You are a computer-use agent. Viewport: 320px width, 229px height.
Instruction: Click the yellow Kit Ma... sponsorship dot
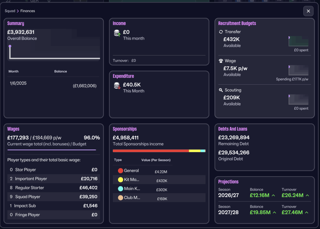coord(120,180)
